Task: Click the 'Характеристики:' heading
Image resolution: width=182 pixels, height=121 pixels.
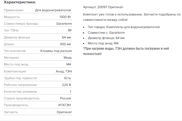Action: 20,2
